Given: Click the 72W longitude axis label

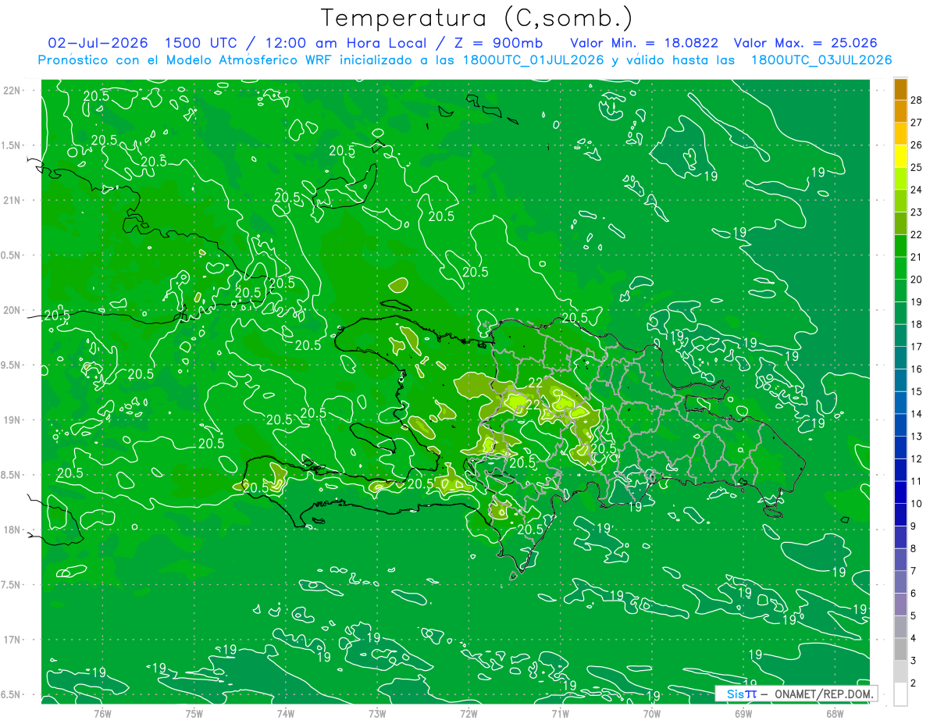Looking at the screenshot, I should (x=468, y=713).
